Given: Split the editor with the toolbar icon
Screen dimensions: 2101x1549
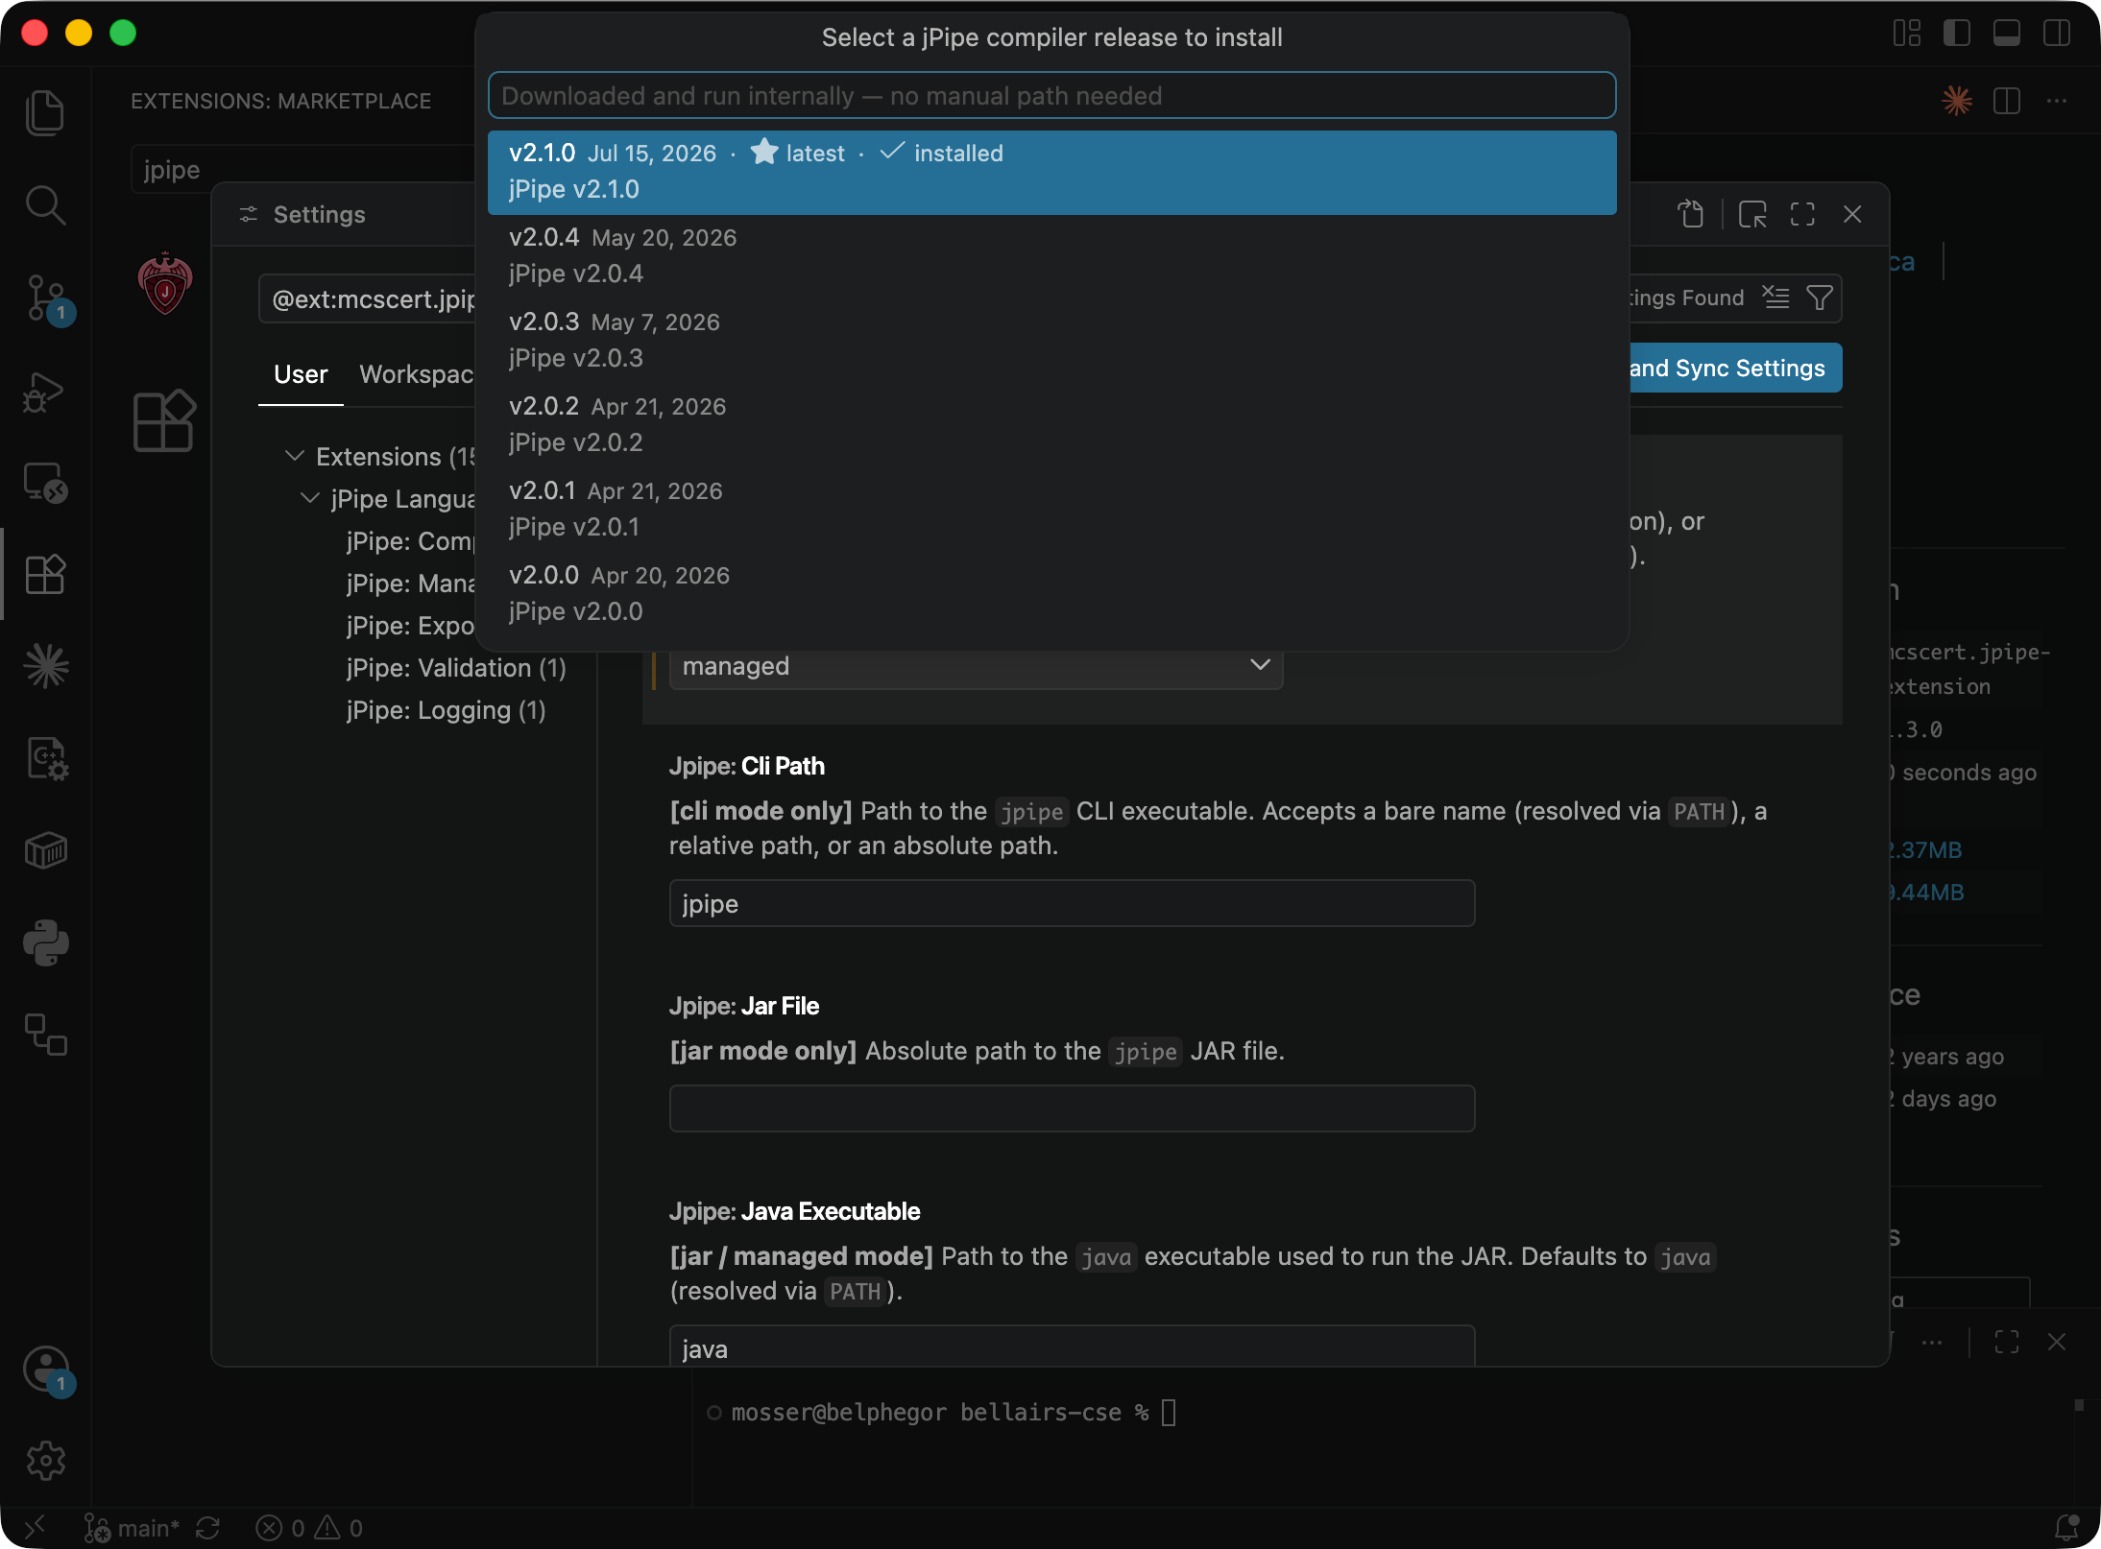Looking at the screenshot, I should 2007,101.
